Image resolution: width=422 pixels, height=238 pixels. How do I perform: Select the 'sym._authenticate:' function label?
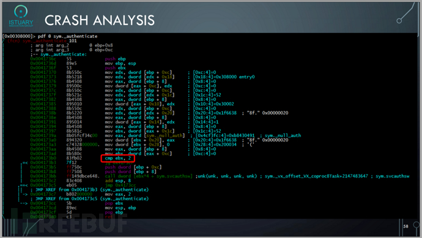[x=64, y=54]
